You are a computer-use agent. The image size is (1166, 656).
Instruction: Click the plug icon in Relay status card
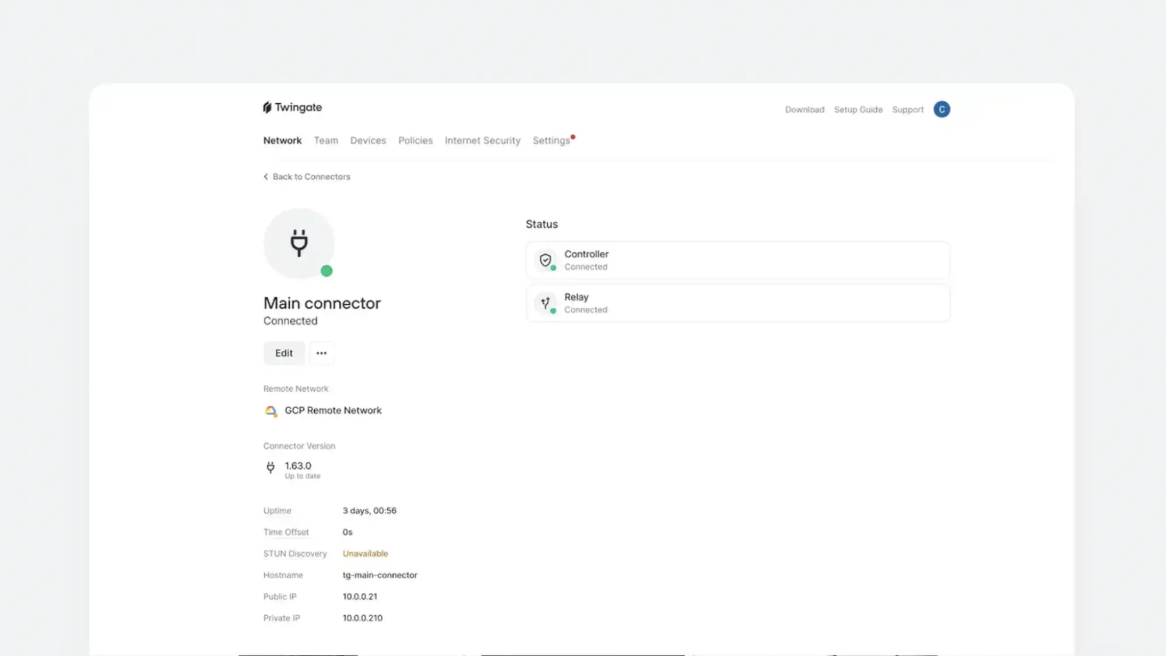pyautogui.click(x=546, y=303)
